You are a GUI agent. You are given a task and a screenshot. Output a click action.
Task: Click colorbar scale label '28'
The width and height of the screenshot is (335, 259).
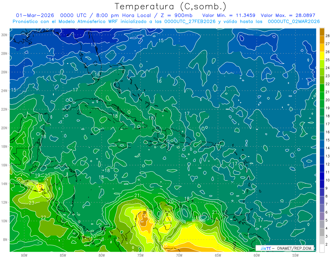coord(328,36)
